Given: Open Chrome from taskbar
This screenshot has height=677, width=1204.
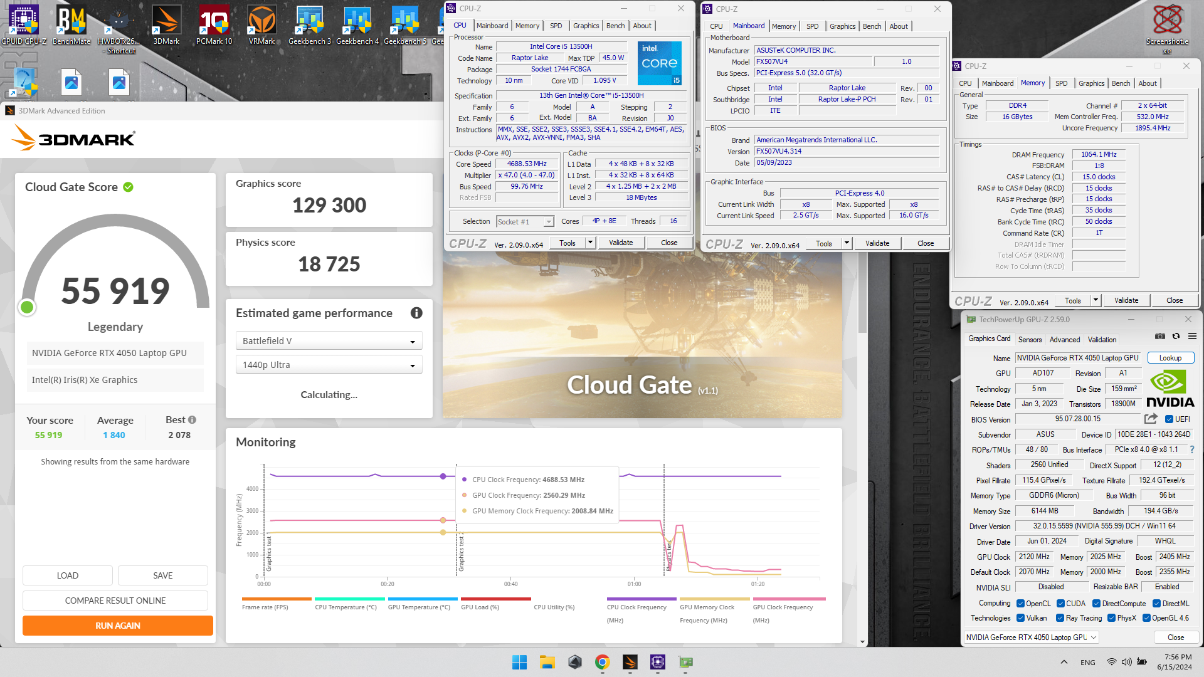Looking at the screenshot, I should [603, 662].
